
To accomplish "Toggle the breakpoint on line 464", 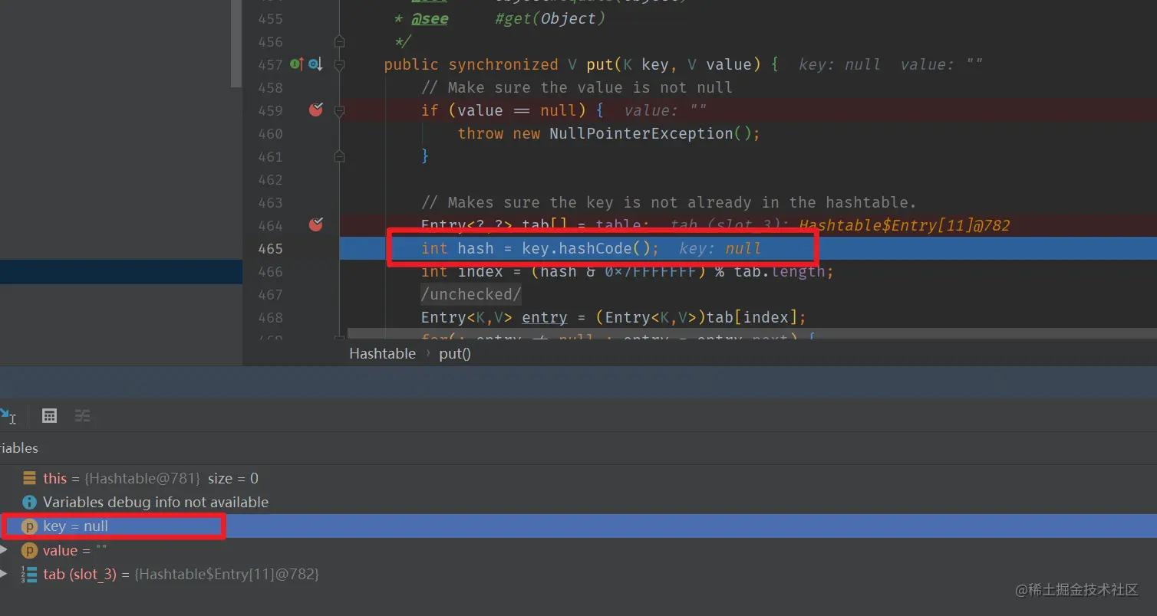I will [x=316, y=225].
